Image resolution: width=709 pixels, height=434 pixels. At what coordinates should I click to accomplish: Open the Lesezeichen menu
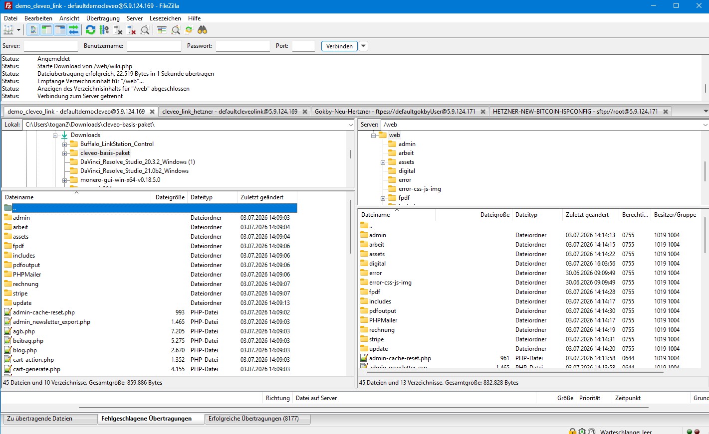tap(165, 18)
